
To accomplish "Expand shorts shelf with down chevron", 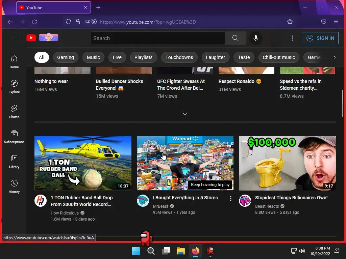I will 185,114.
